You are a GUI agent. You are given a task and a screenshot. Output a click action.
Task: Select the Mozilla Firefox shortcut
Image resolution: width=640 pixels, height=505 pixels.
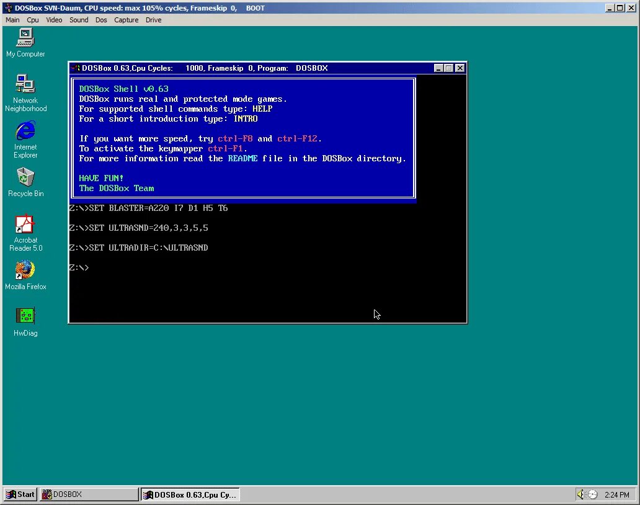[25, 275]
